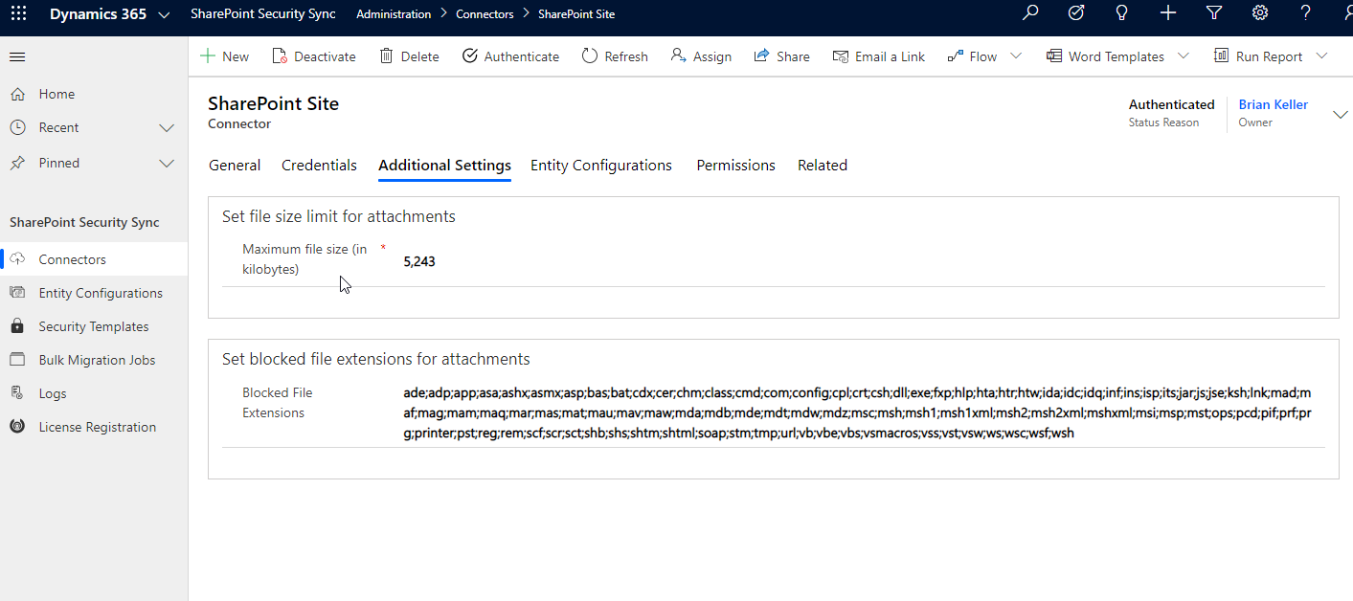
Task: Click the Authenticated status reason text
Action: click(x=1172, y=104)
